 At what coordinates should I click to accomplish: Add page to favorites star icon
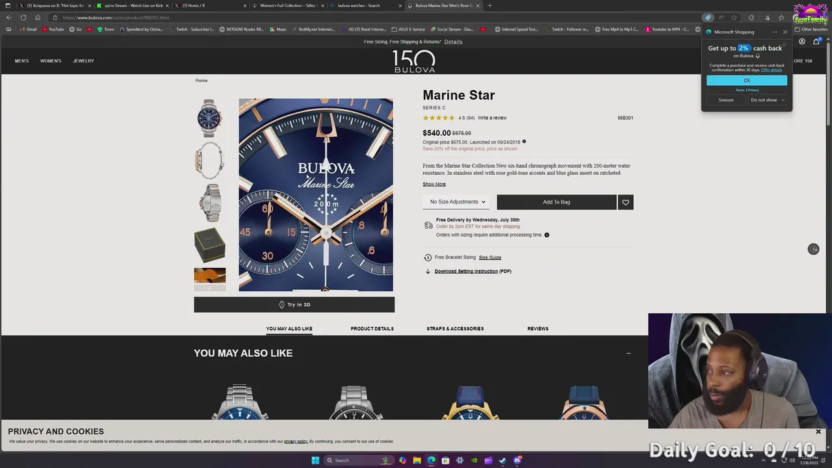[734, 18]
